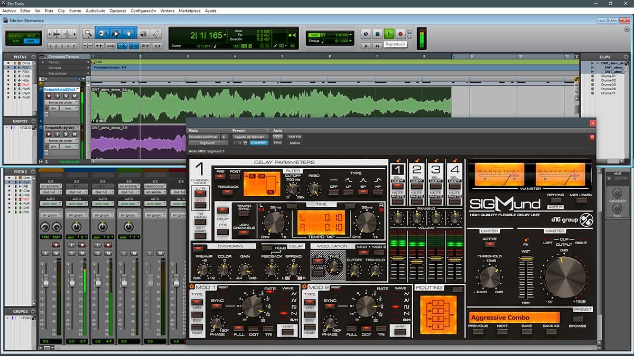
Task: Click the left VU meter display
Action: pyautogui.click(x=499, y=174)
